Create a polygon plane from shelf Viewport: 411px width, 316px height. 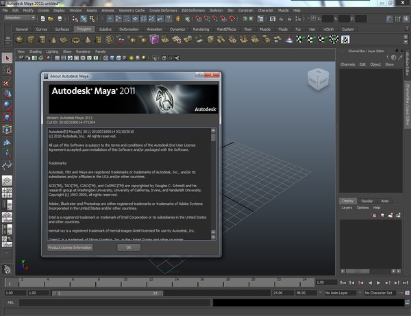pos(64,40)
